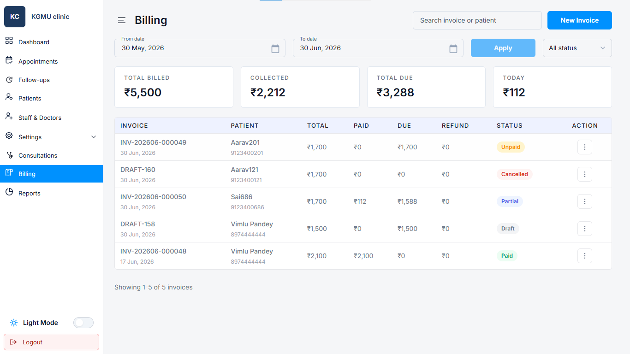
Task: Create a New Invoice
Action: coord(580,20)
